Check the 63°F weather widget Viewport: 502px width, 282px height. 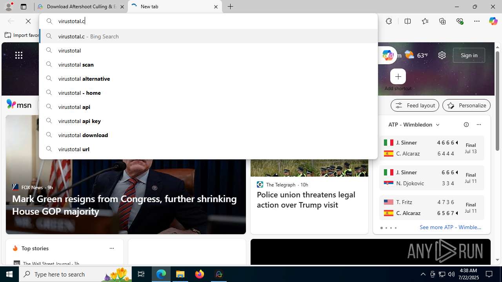click(416, 55)
